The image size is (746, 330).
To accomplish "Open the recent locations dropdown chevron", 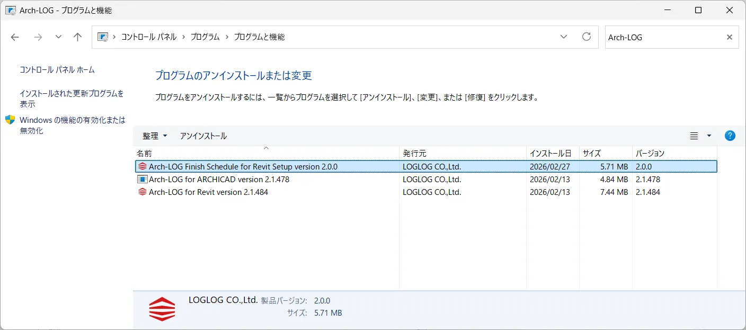I will (58, 37).
